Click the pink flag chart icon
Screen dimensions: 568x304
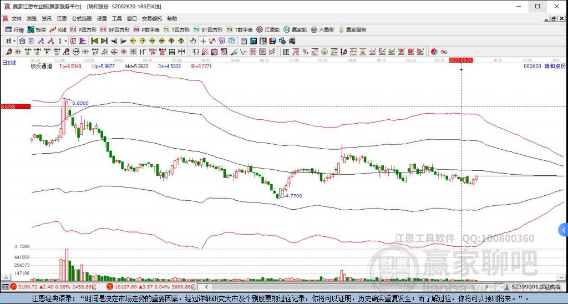click(83, 41)
